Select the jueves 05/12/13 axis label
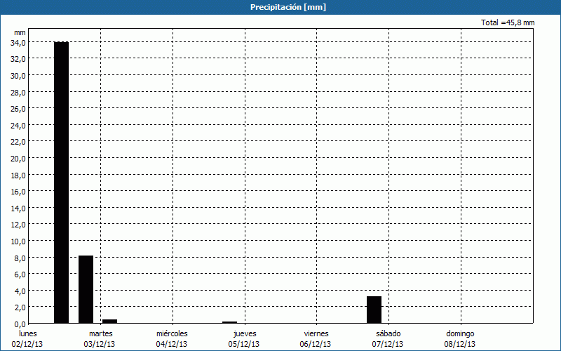Image resolution: width=561 pixels, height=351 pixels. point(244,339)
